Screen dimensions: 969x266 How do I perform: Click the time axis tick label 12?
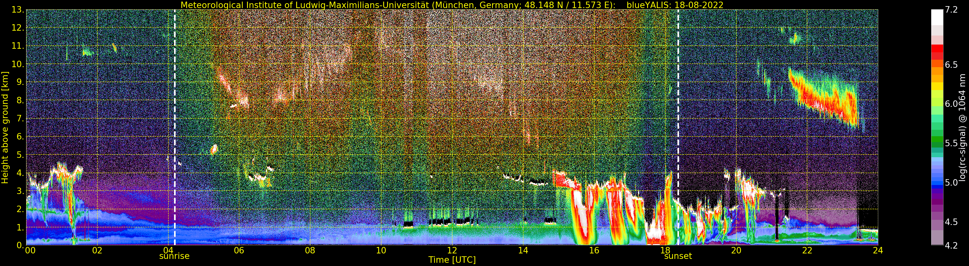(x=452, y=250)
